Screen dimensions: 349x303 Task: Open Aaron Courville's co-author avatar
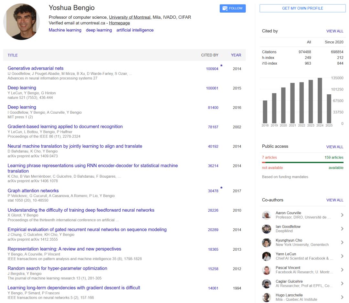[266, 215]
